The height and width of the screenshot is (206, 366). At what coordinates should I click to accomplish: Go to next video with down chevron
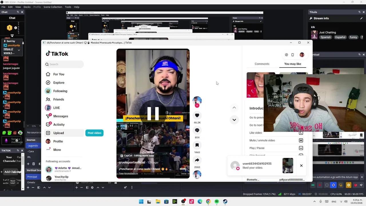click(234, 120)
